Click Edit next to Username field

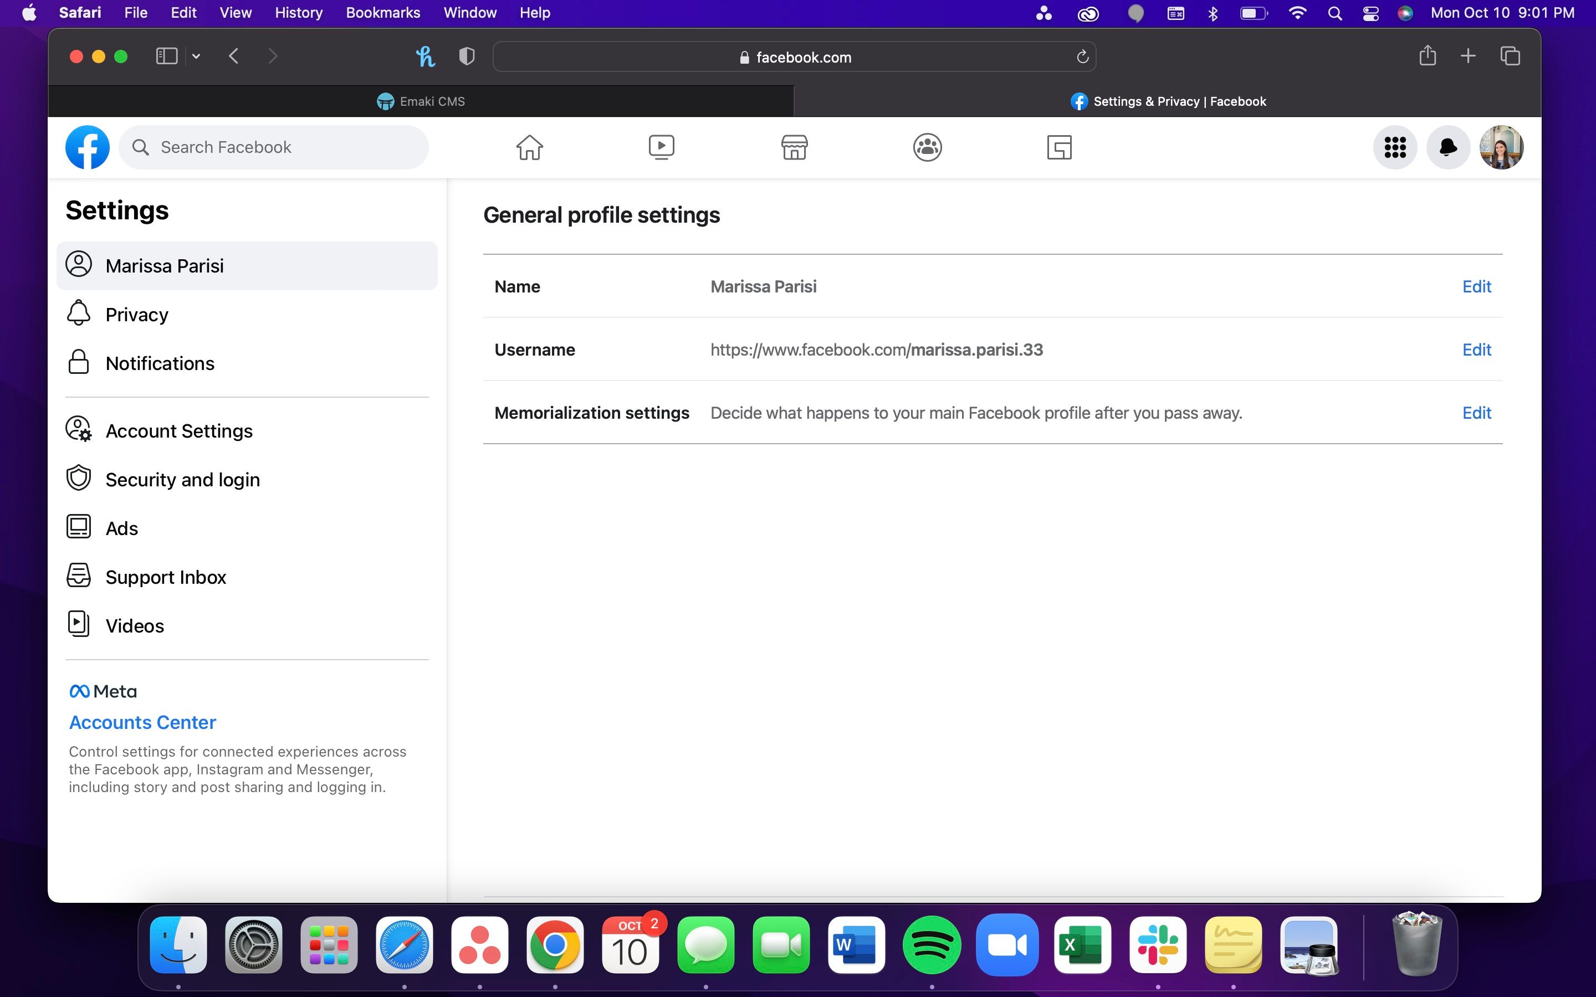pyautogui.click(x=1476, y=349)
